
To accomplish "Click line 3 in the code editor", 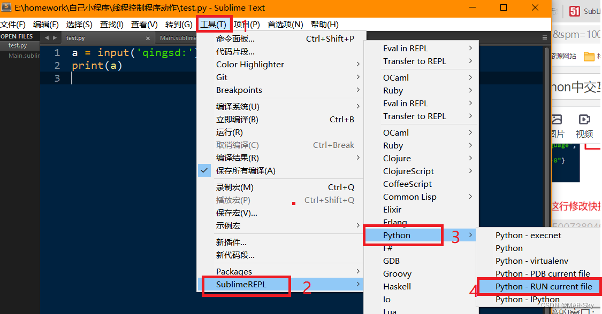I will point(107,78).
